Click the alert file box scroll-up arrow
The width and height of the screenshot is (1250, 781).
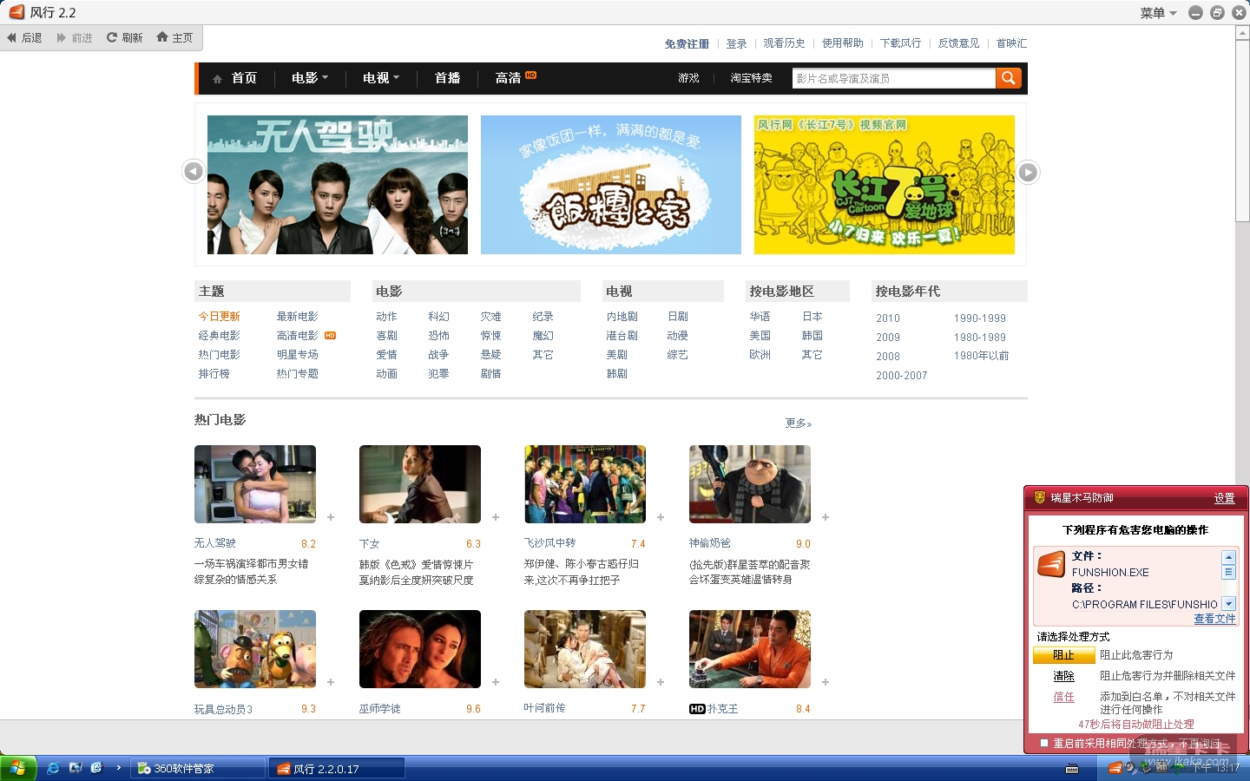[x=1228, y=557]
